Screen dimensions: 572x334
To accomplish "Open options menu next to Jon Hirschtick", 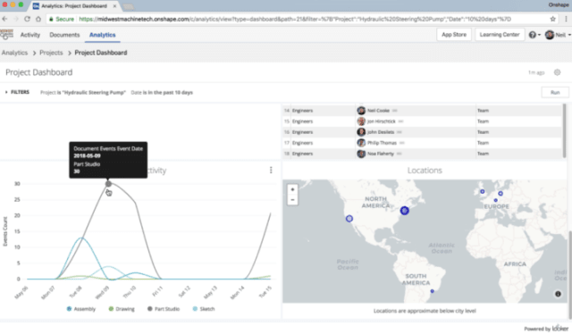I will (400, 121).
